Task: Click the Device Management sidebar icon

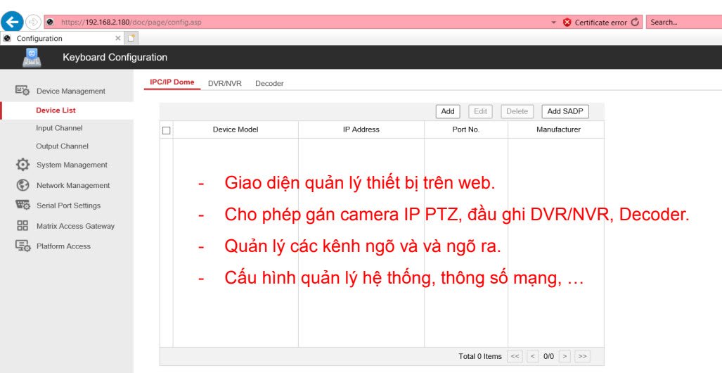Action: (22, 91)
